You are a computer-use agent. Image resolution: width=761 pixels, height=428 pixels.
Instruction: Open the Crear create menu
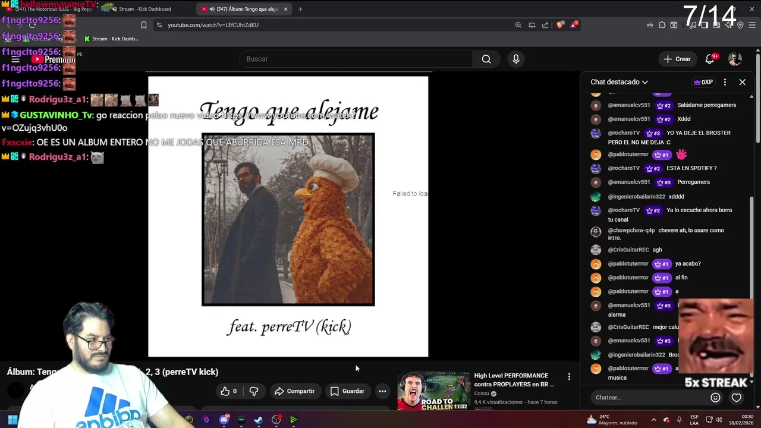(x=677, y=59)
